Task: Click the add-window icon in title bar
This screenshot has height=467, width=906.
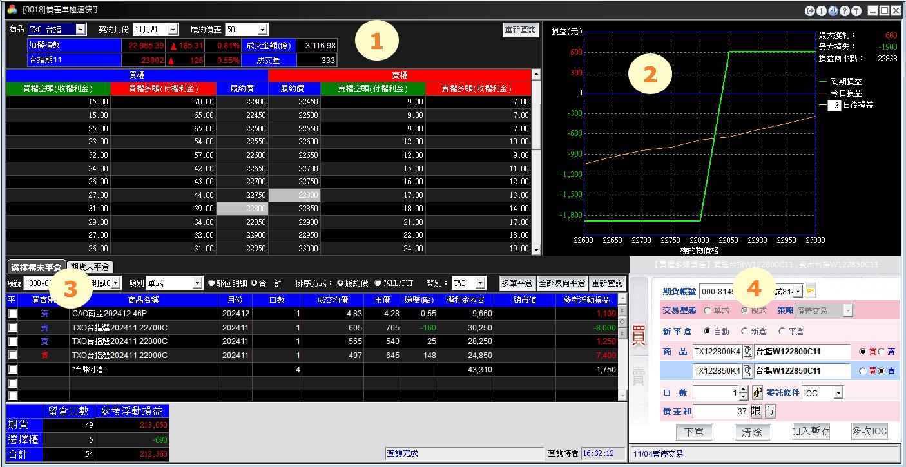Action: point(833,10)
